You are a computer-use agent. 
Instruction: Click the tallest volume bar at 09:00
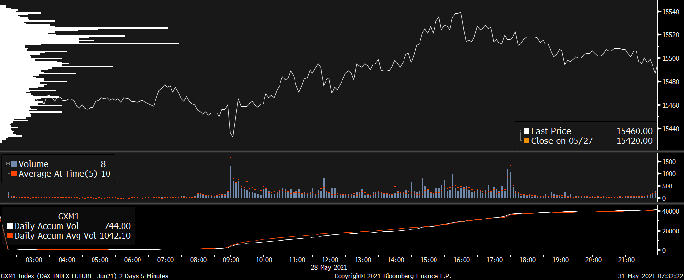click(x=230, y=182)
